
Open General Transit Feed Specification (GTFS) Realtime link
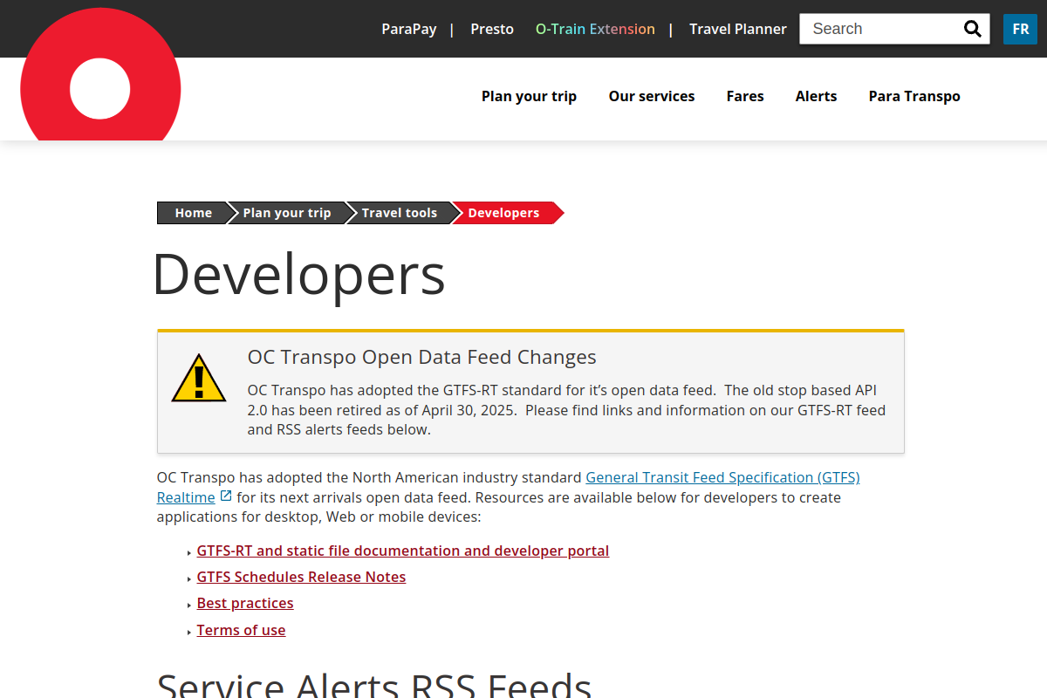click(x=722, y=477)
